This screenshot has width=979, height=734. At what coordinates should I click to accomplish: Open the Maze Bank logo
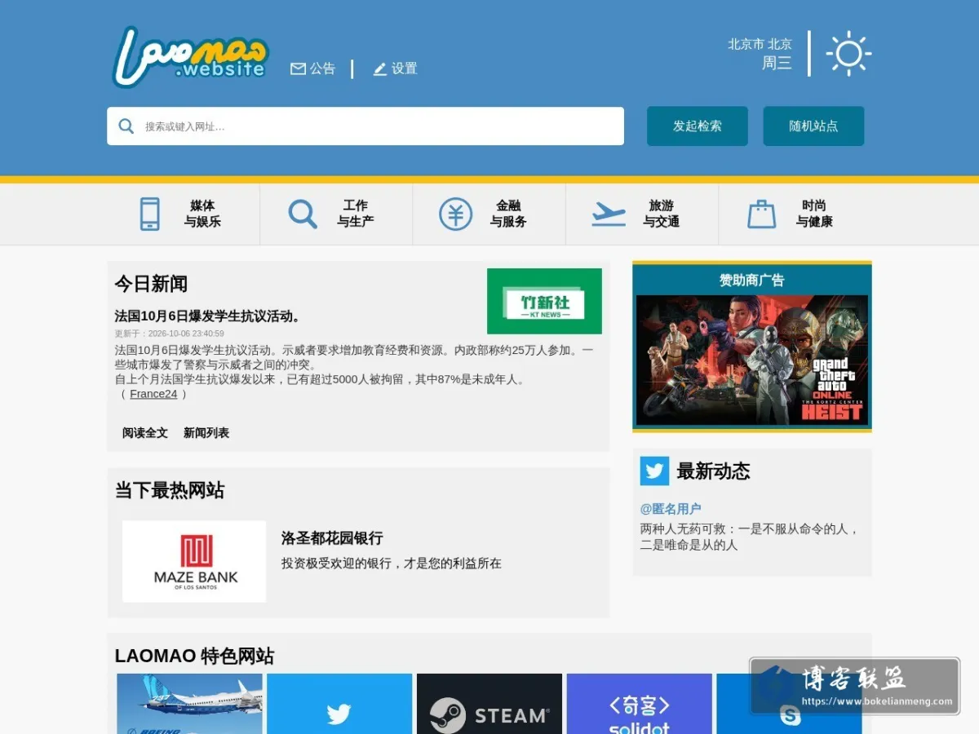pyautogui.click(x=194, y=561)
